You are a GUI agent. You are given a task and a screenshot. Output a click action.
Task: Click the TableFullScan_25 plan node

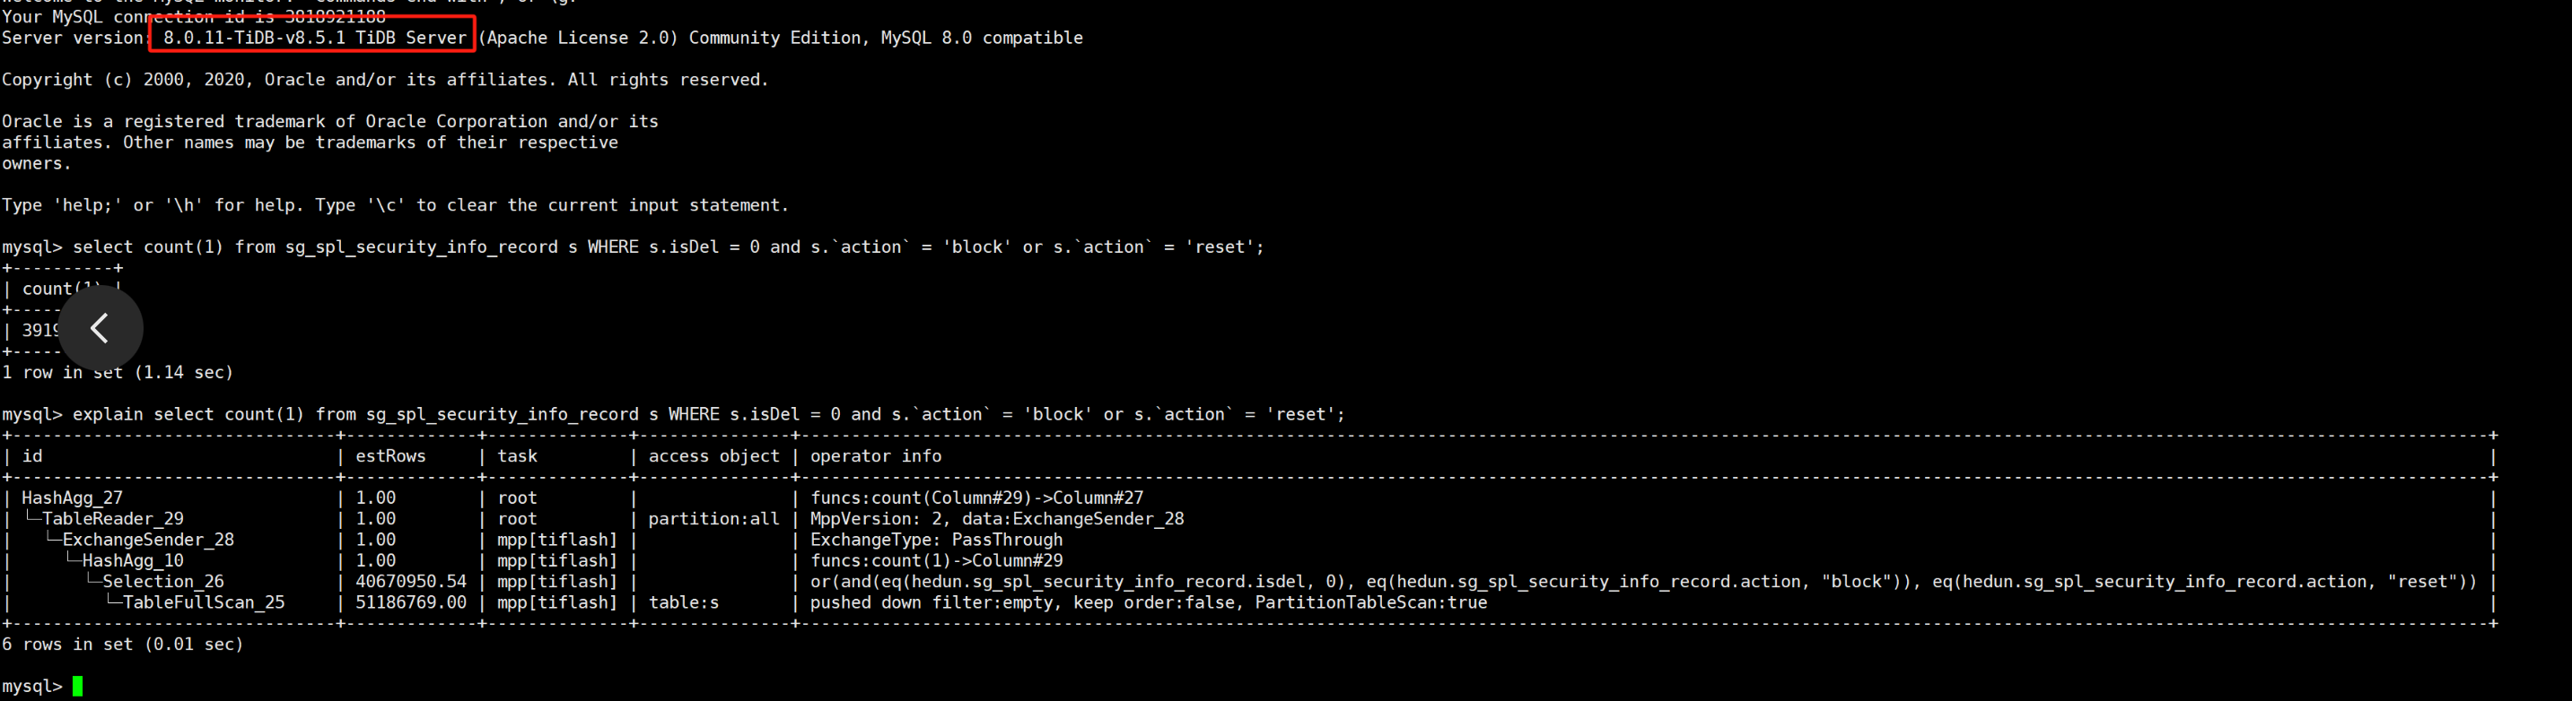tap(204, 602)
